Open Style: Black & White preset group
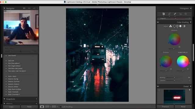The image size is (195, 109). coord(15,89)
